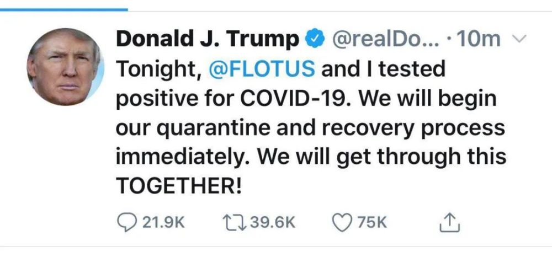View the 21.9K replies count
The image size is (552, 257).
tap(163, 223)
